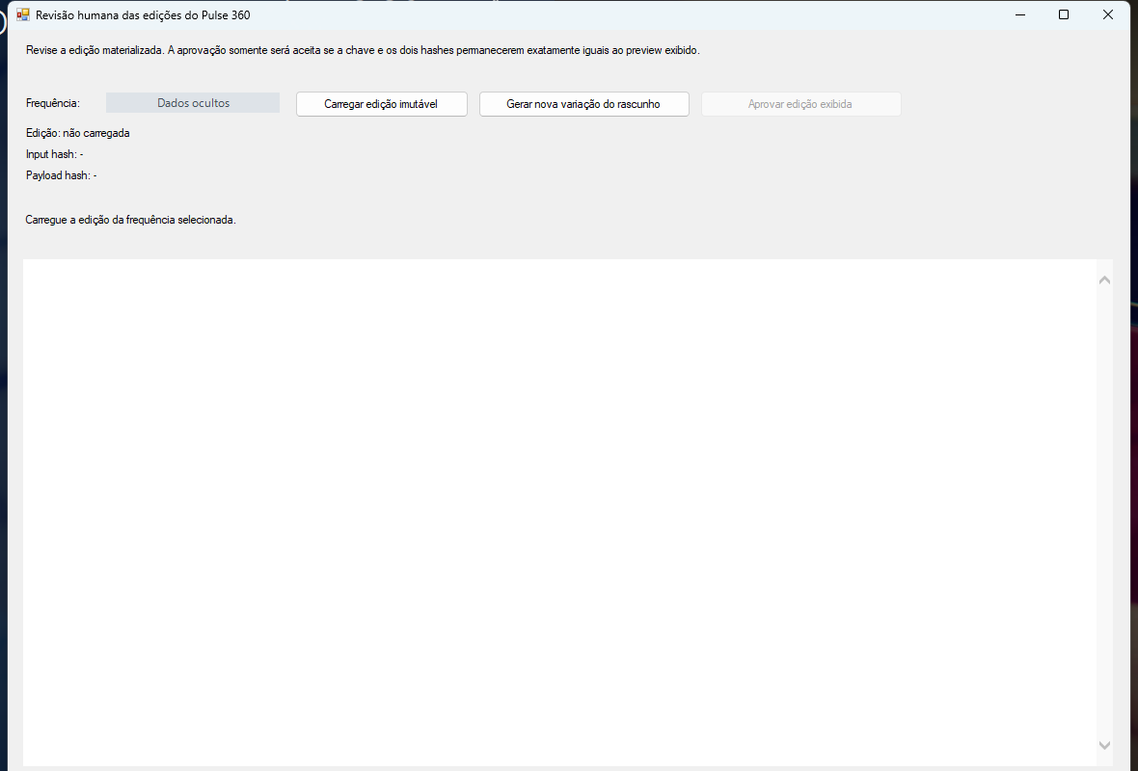Image resolution: width=1138 pixels, height=771 pixels.
Task: Click the 'Edição: não carregada' label
Action: [78, 133]
